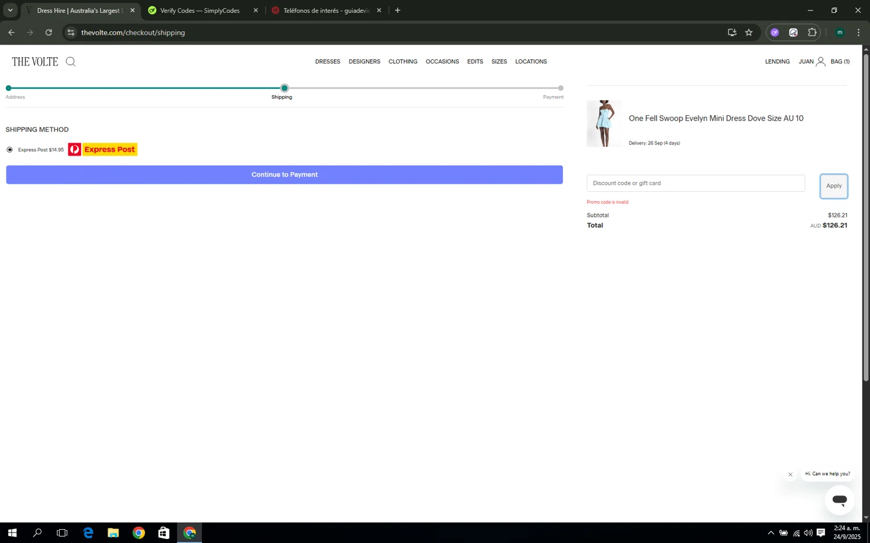This screenshot has width=870, height=543.
Task: Open File Explorer from taskbar
Action: 113,533
